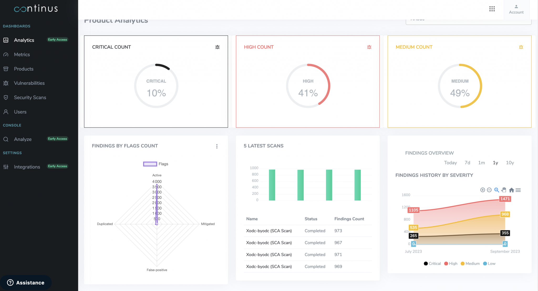The width and height of the screenshot is (538, 291).
Task: Open the apps grid in the top bar
Action: pos(492,9)
